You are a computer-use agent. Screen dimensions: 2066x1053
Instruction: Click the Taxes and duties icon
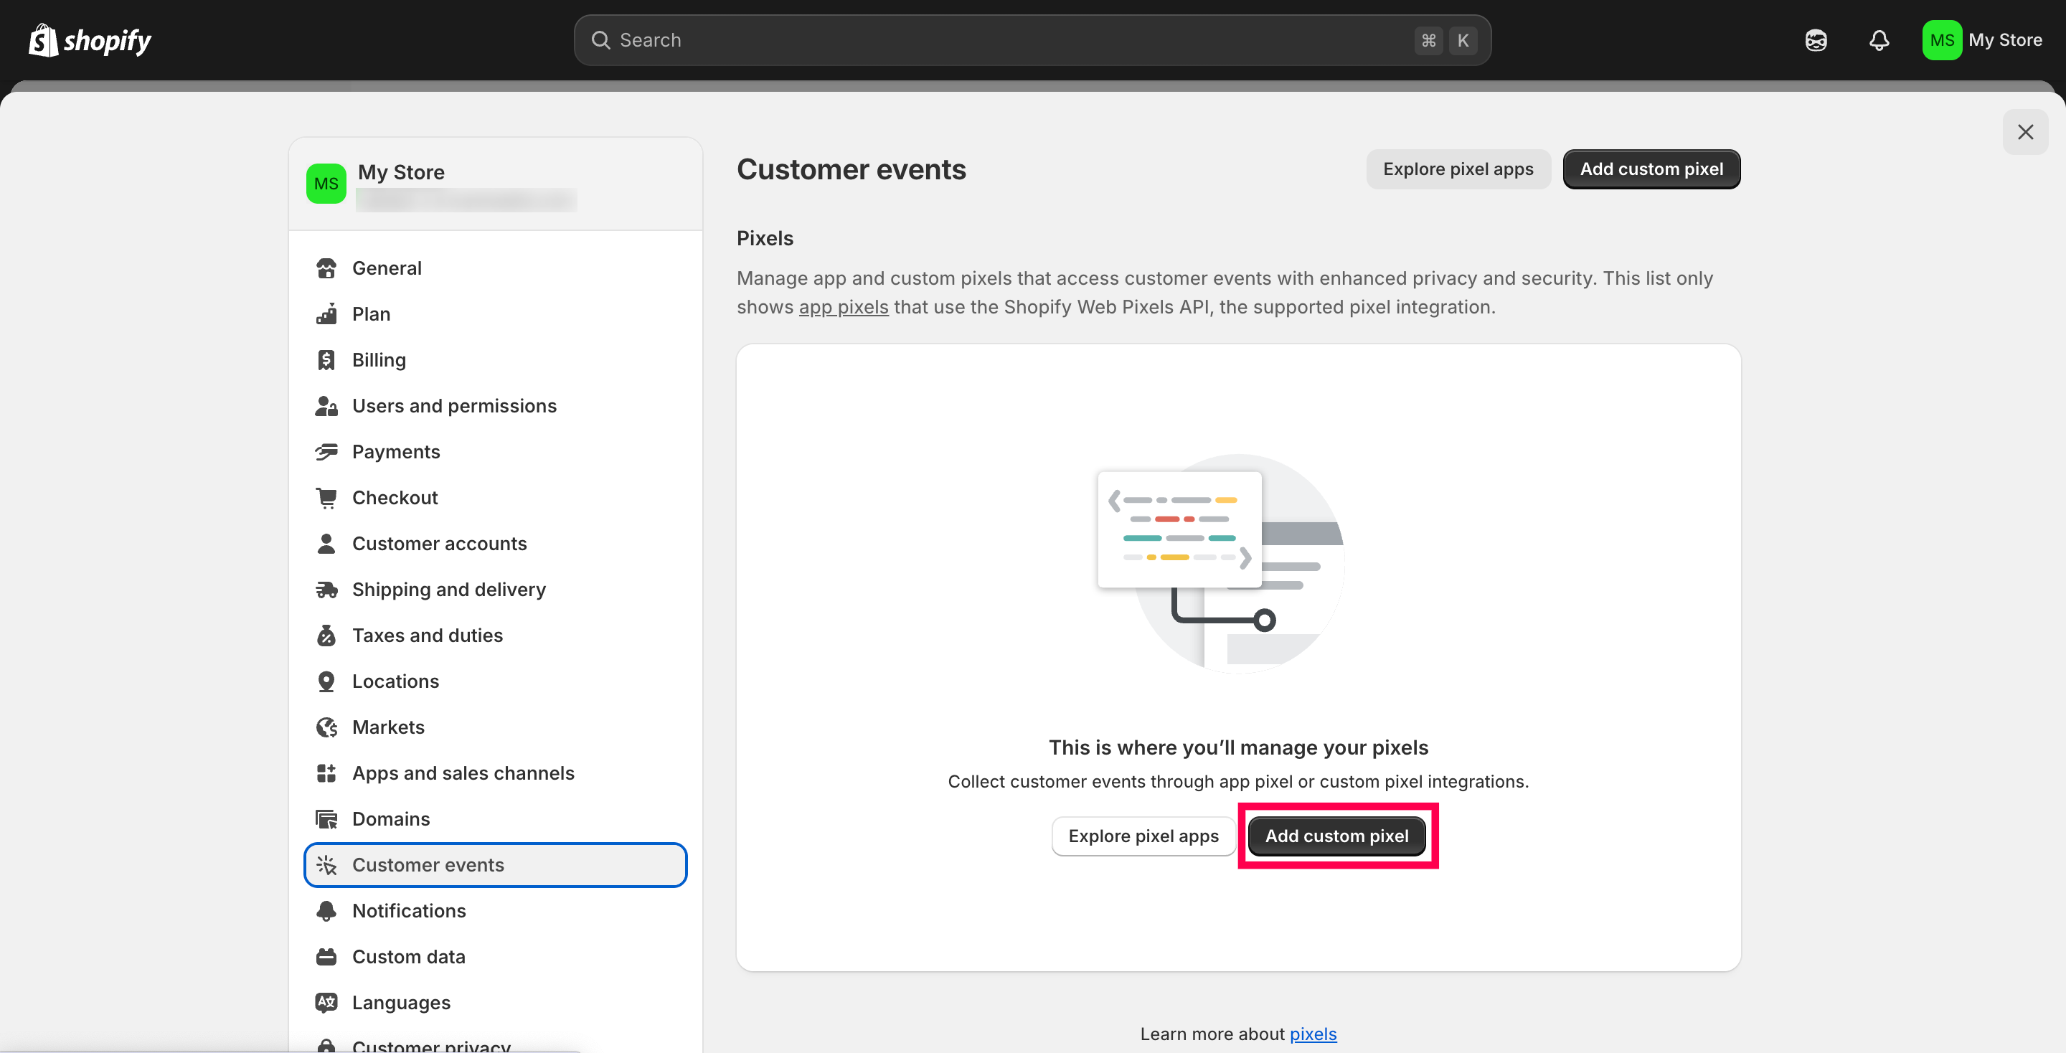tap(326, 636)
